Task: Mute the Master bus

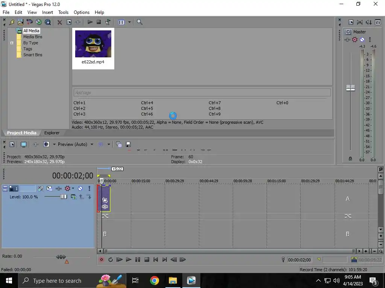Action: coord(362,39)
